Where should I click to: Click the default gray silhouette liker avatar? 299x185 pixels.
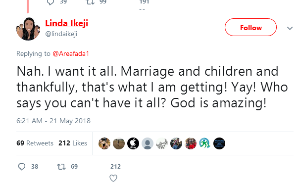tap(148, 143)
